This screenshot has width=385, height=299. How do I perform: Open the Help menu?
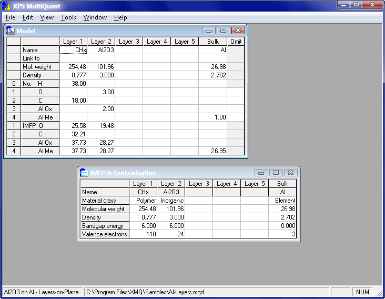click(120, 17)
